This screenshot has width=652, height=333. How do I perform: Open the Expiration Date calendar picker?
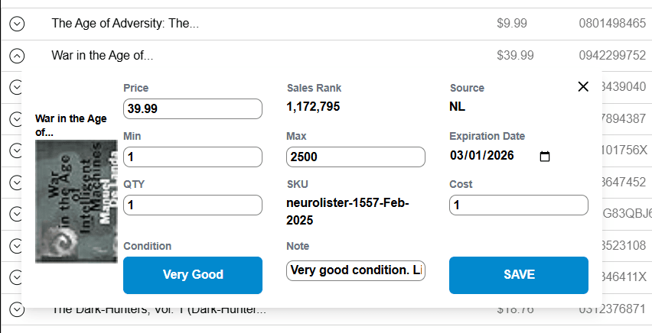(545, 157)
